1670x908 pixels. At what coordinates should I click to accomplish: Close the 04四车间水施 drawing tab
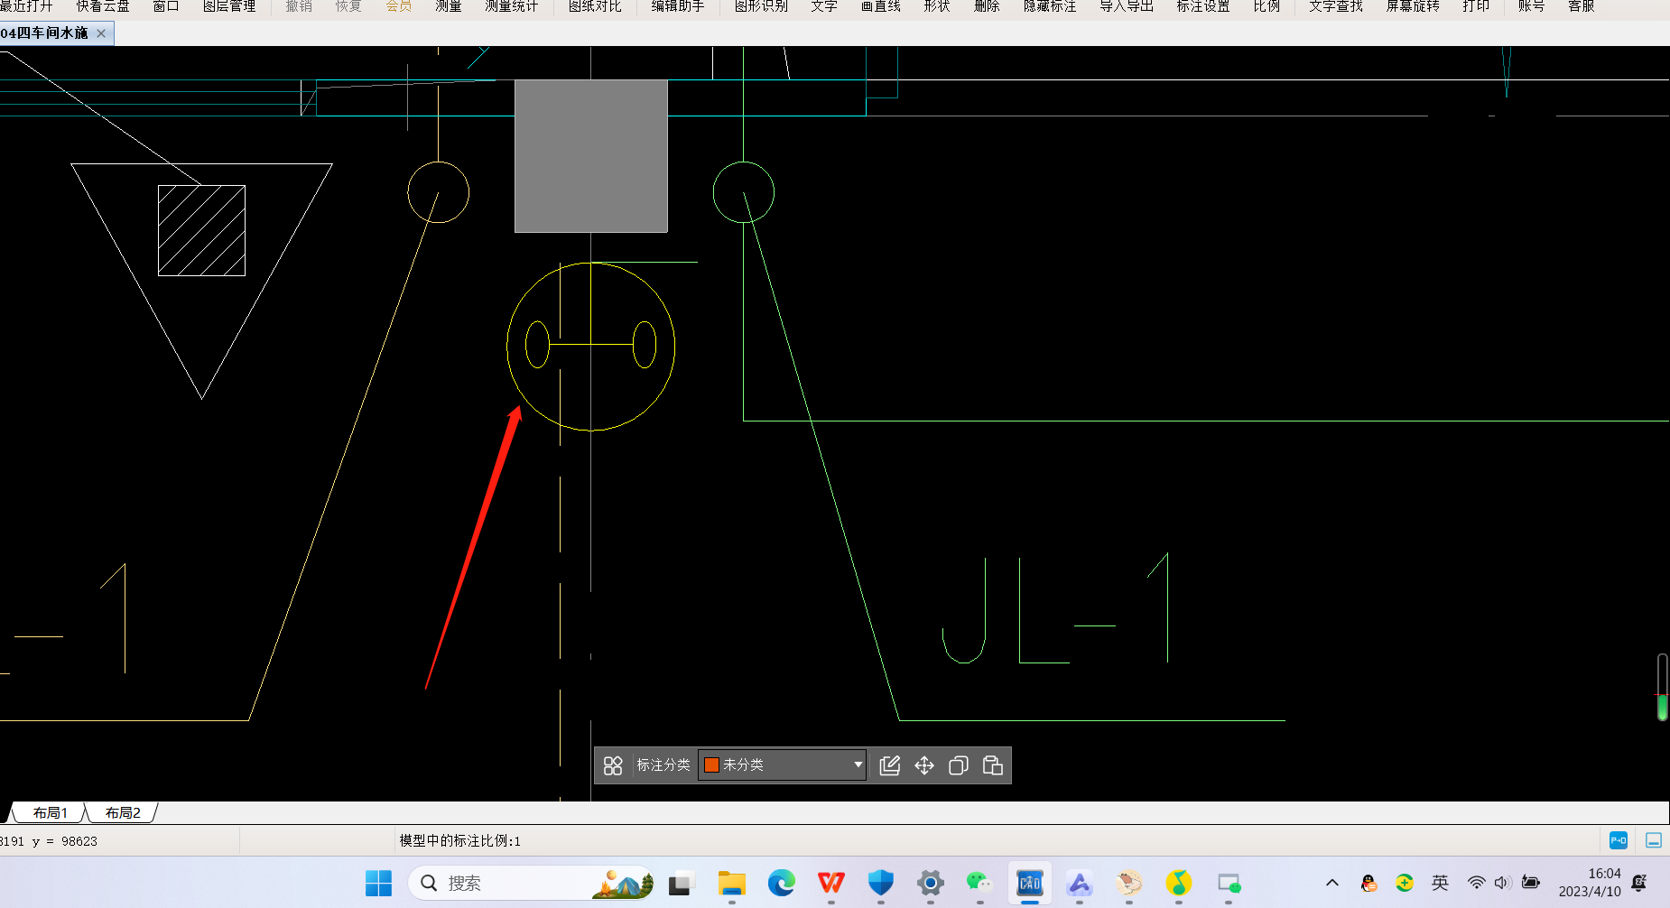click(101, 33)
